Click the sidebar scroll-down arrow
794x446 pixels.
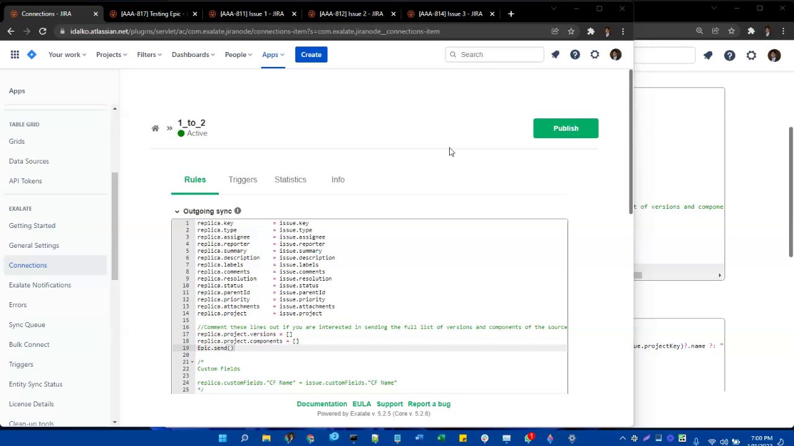[x=115, y=422]
